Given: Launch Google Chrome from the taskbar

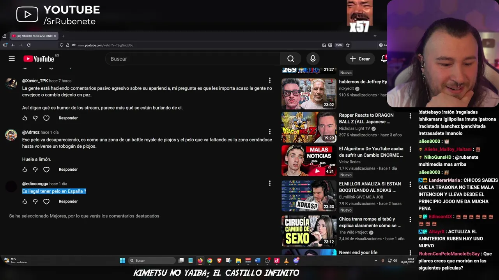Looking at the screenshot, I should (x=210, y=261).
